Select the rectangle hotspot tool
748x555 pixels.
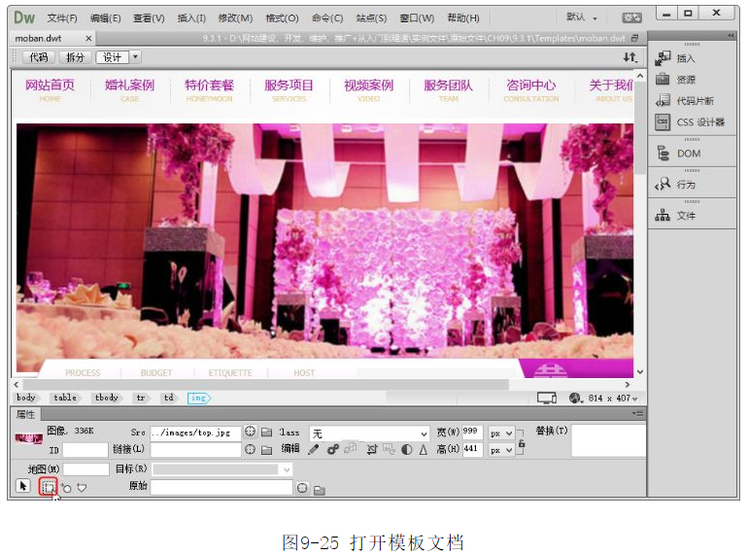pos(48,486)
